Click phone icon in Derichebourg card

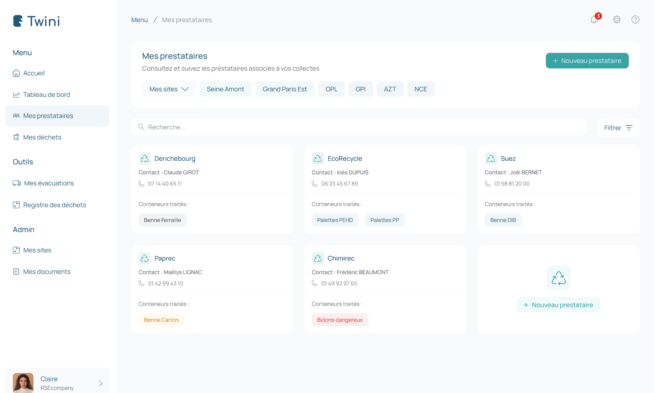click(141, 184)
